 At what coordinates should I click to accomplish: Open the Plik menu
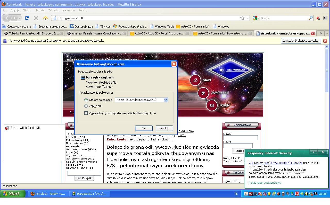click(5, 10)
